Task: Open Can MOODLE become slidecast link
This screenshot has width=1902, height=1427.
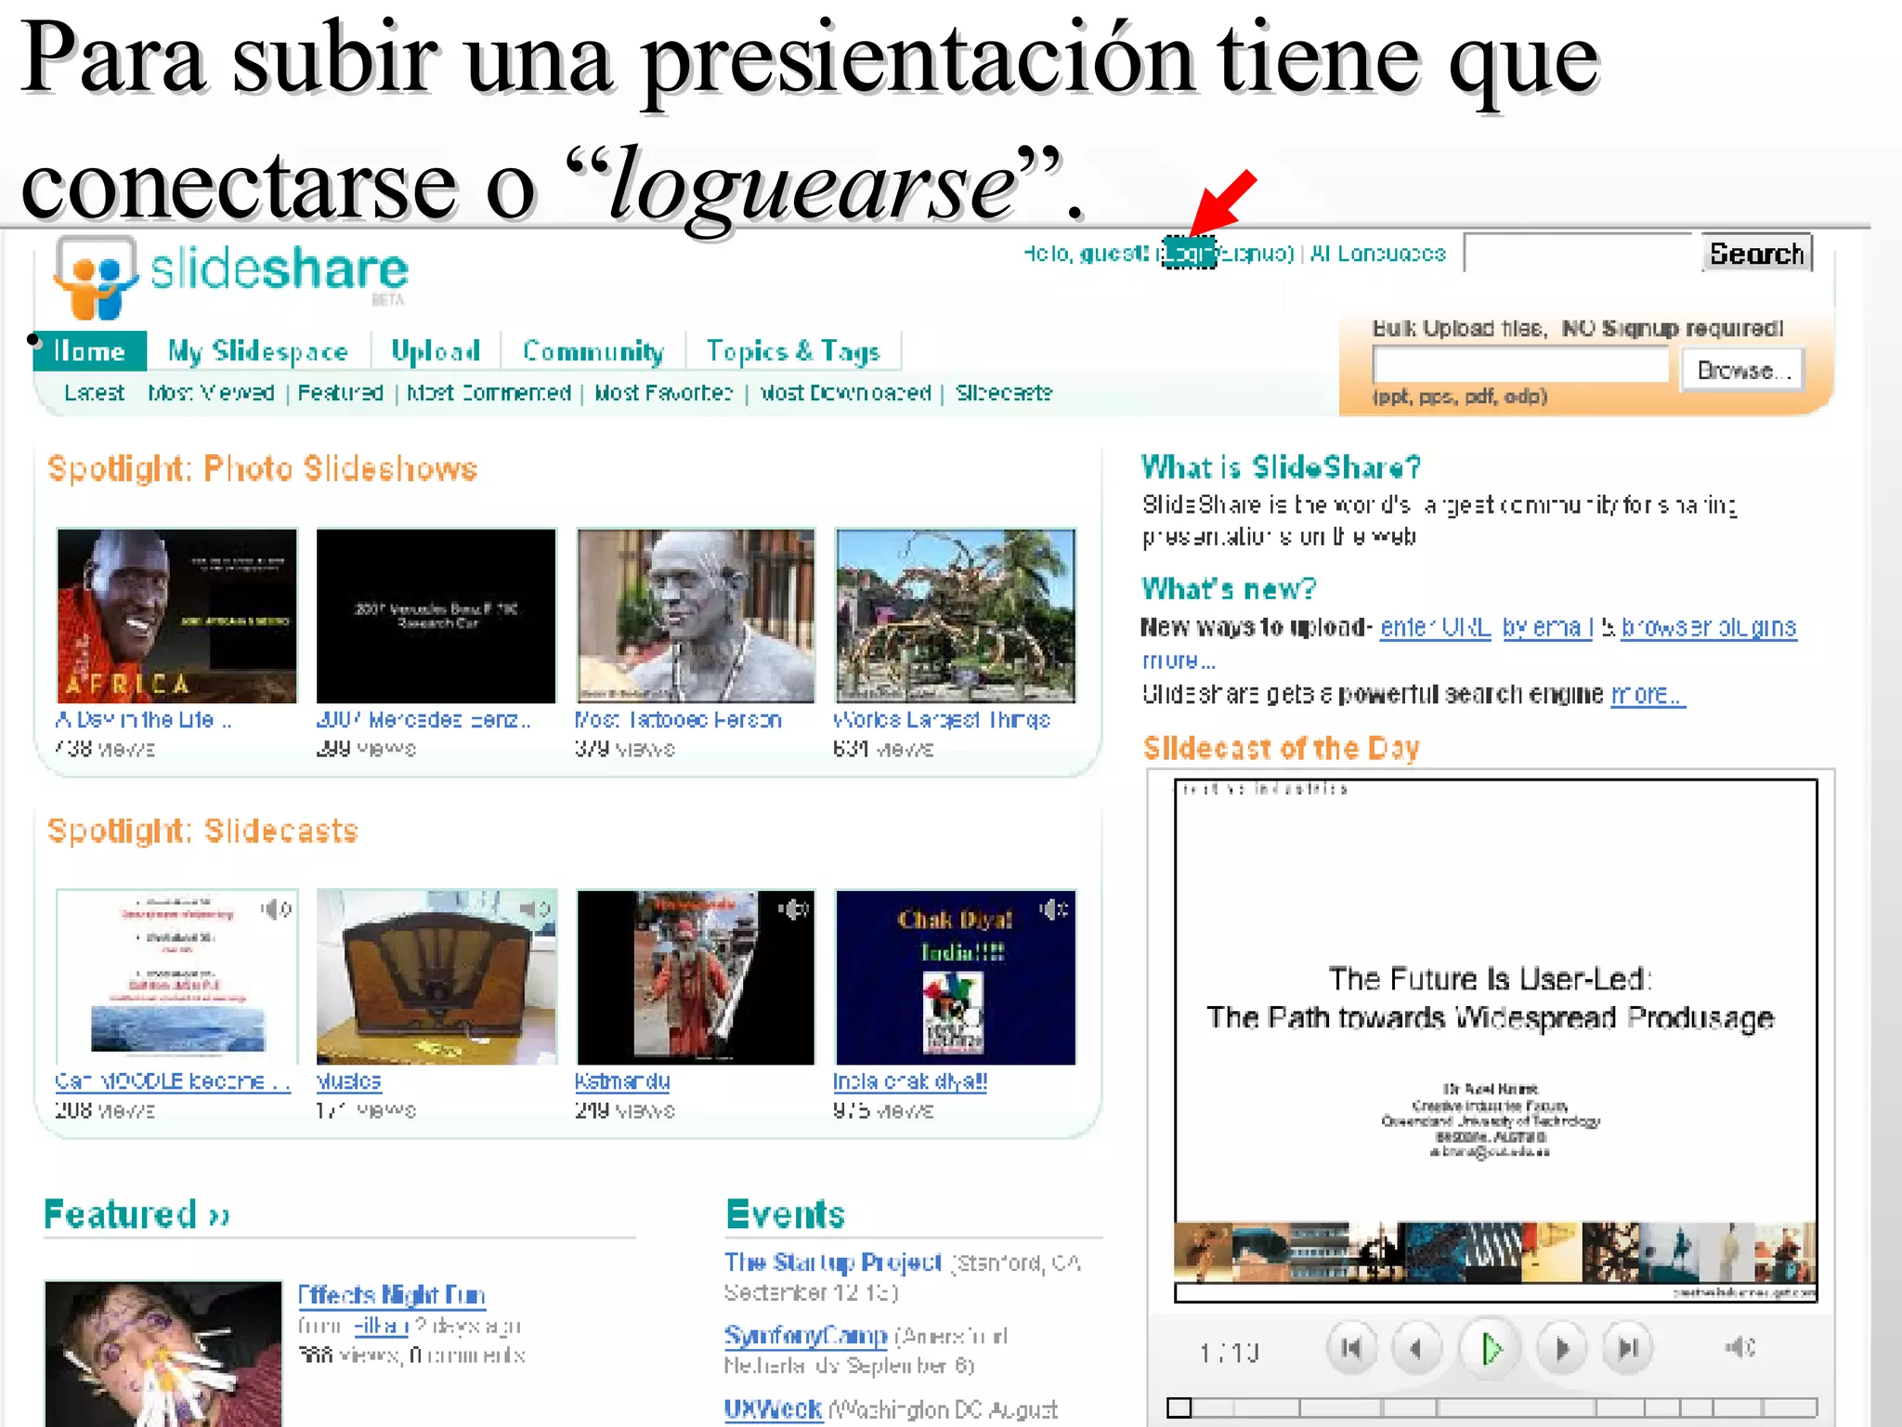Action: pos(173,1081)
